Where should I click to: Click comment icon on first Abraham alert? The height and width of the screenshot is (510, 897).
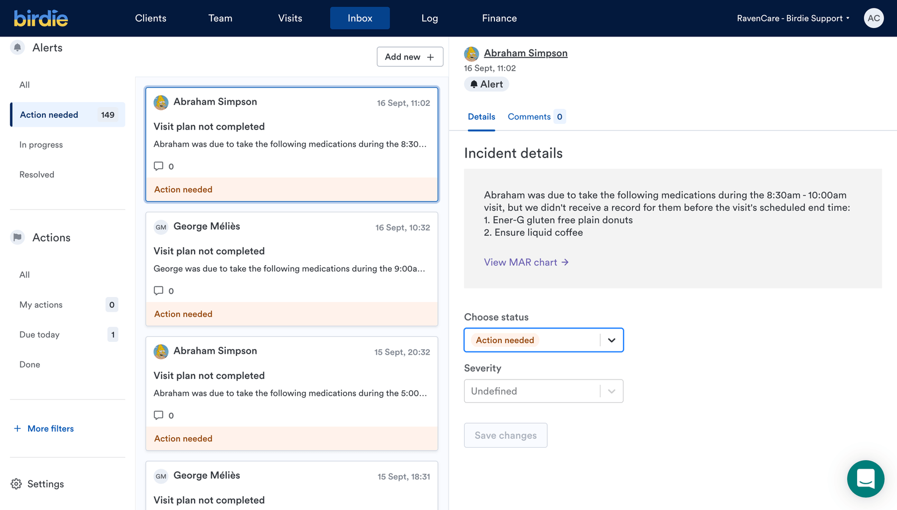pyautogui.click(x=159, y=166)
